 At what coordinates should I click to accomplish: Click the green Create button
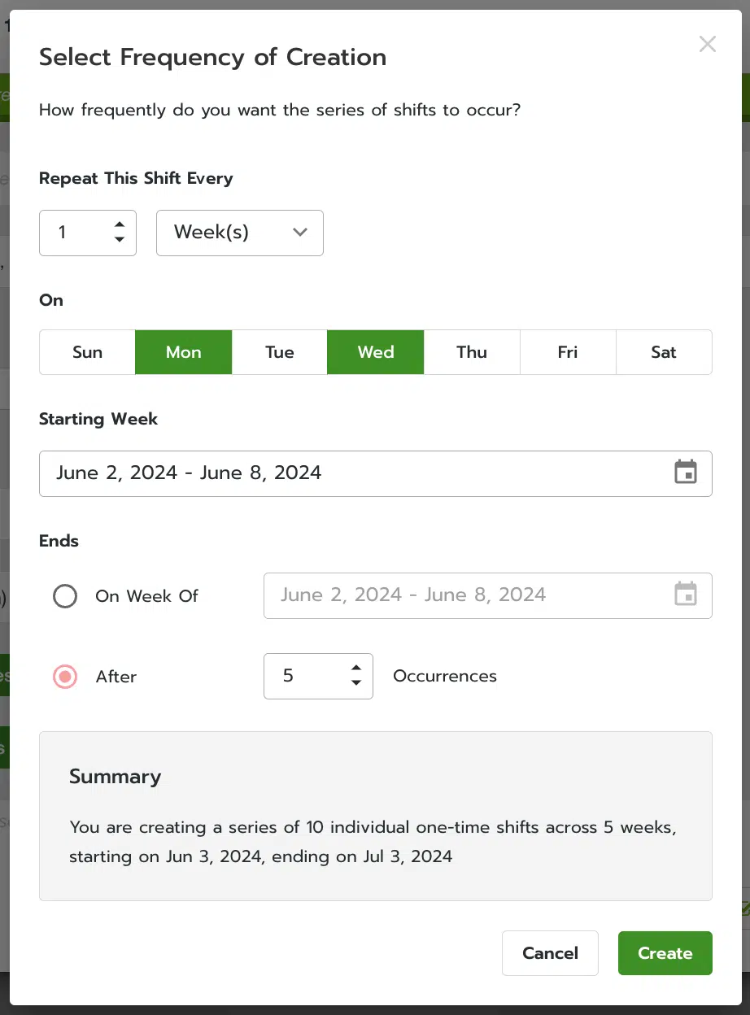point(665,953)
